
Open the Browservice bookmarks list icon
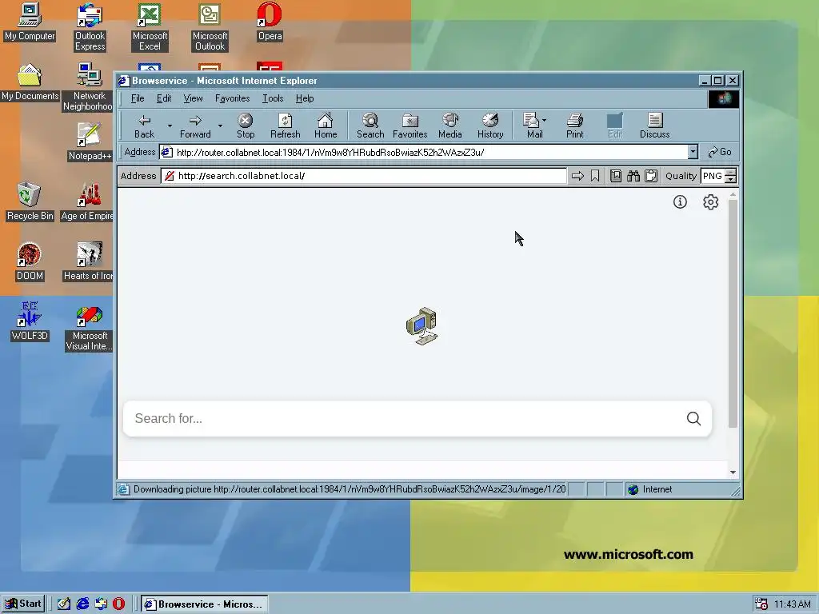(x=616, y=176)
